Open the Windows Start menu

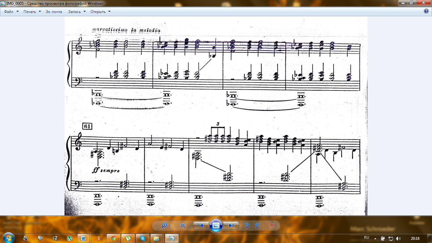(9, 237)
